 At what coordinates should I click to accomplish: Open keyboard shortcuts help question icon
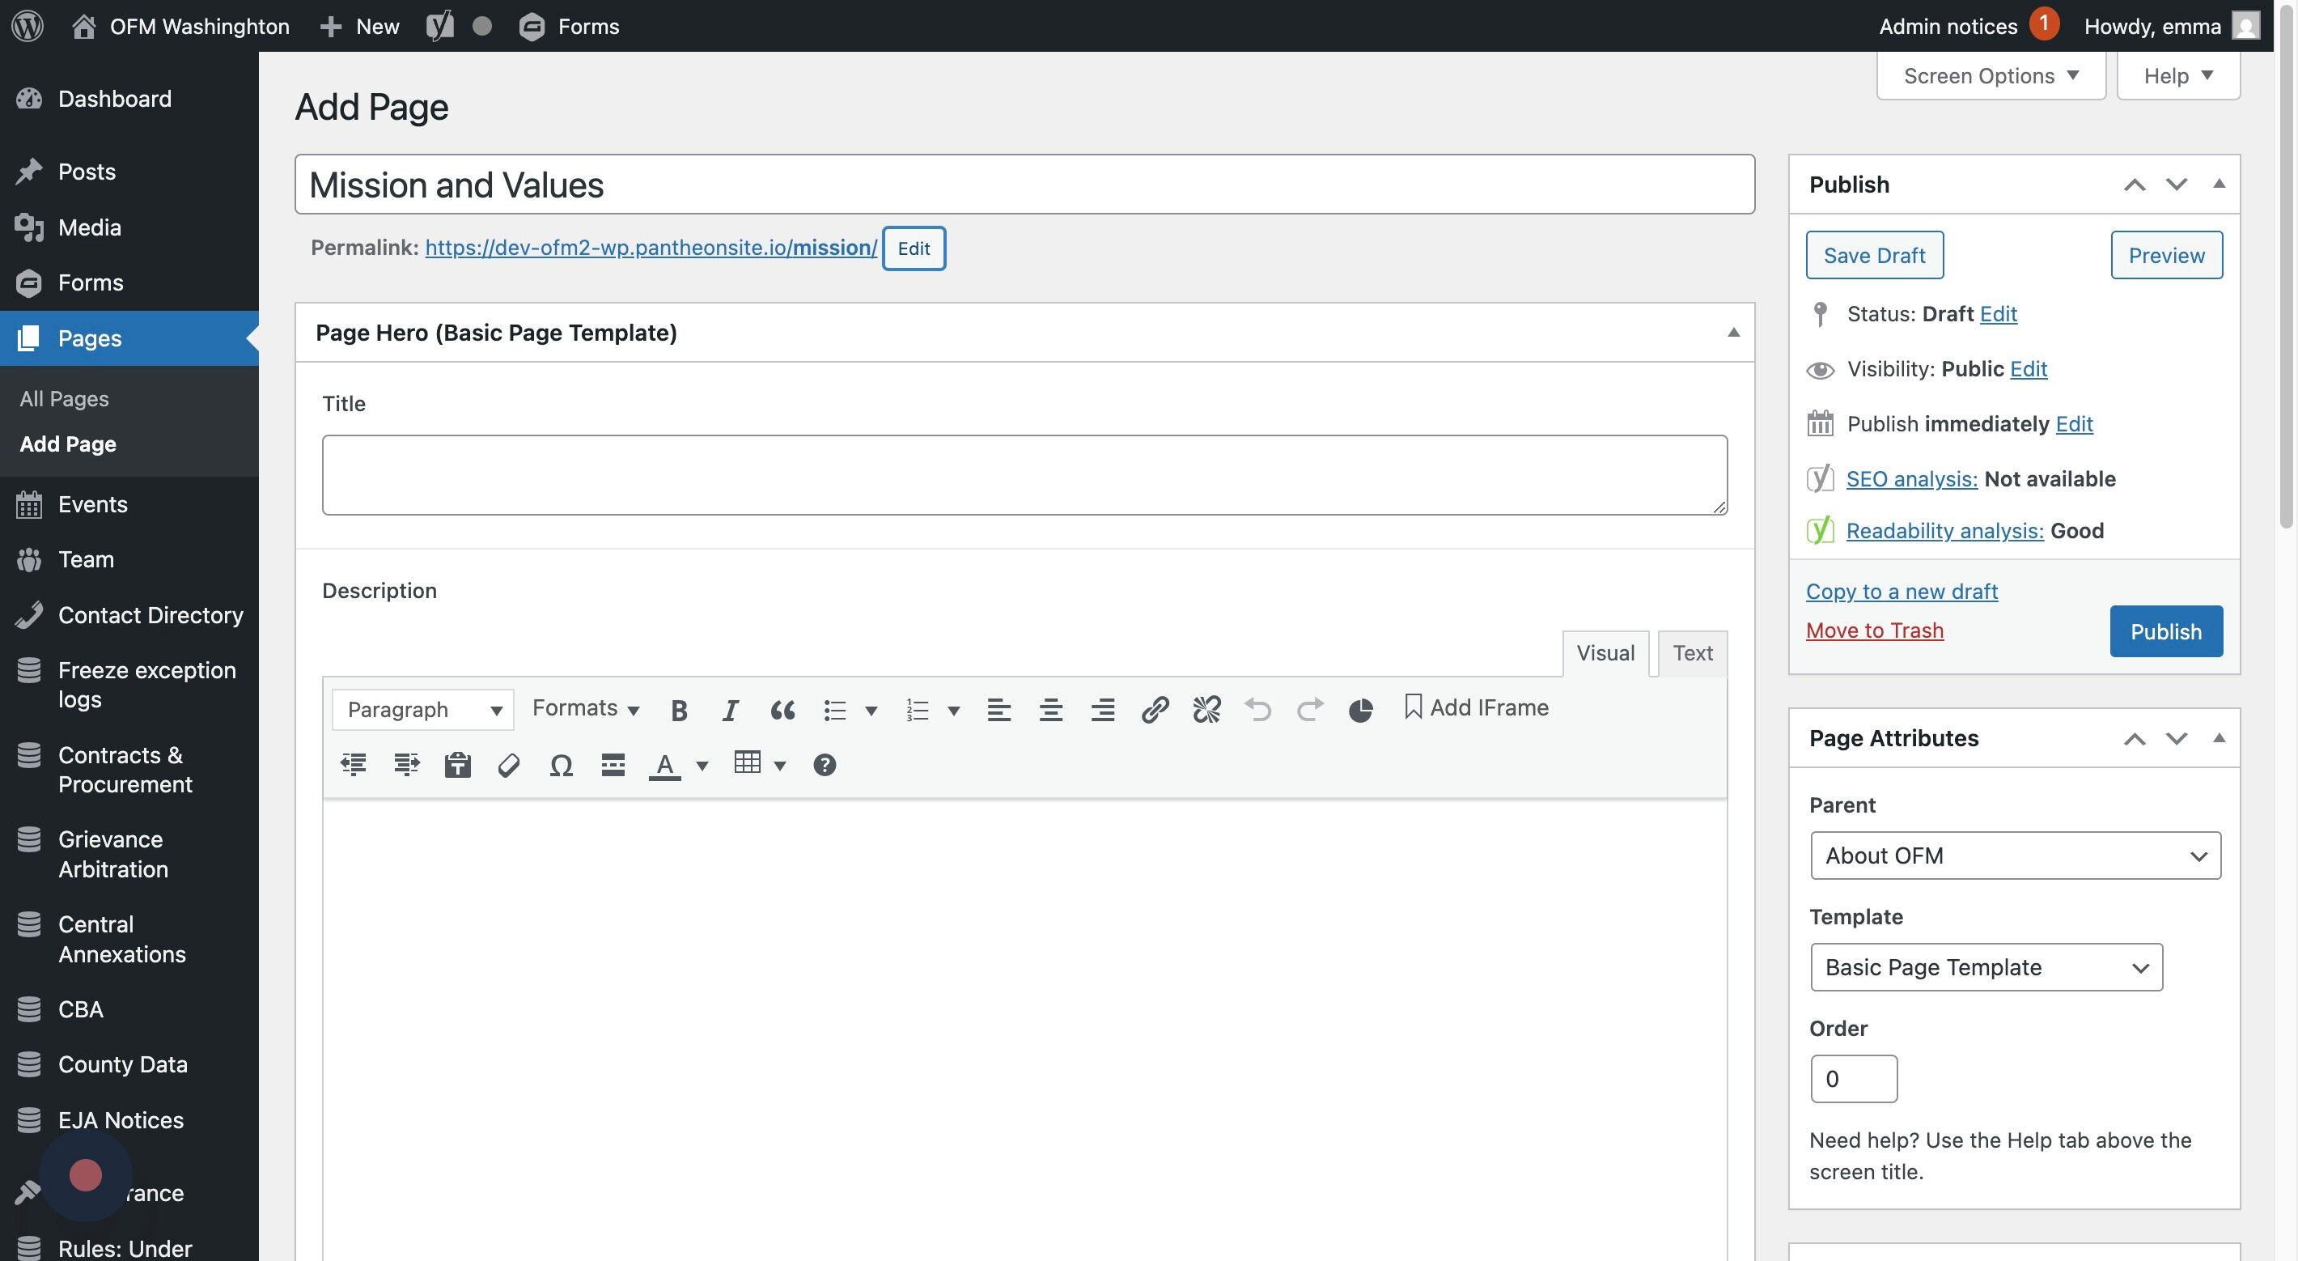pyautogui.click(x=825, y=765)
